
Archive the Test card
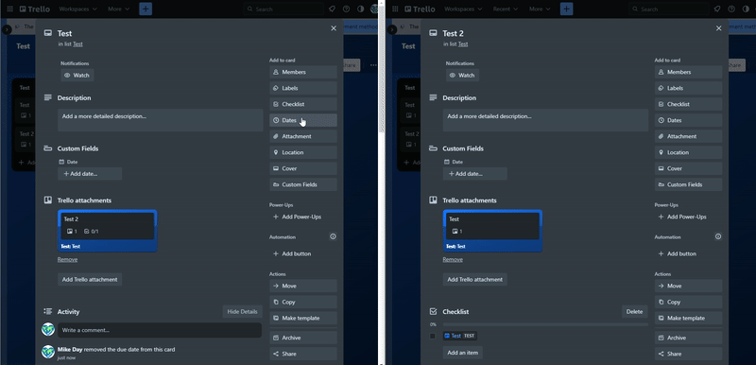point(303,338)
